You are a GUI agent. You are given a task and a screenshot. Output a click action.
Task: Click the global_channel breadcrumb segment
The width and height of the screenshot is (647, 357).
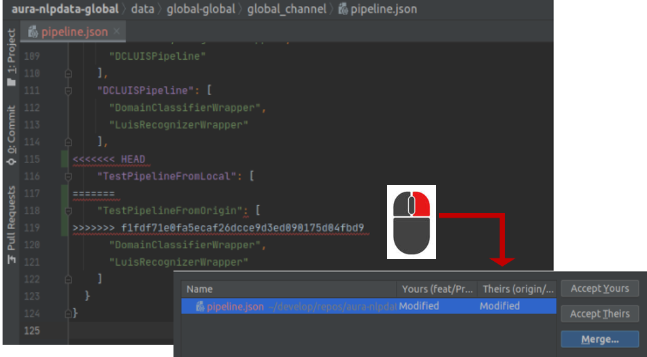pos(287,9)
